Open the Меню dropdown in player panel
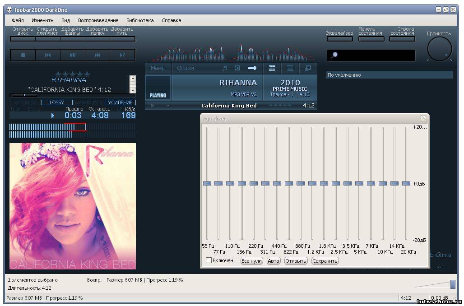 pos(158,68)
